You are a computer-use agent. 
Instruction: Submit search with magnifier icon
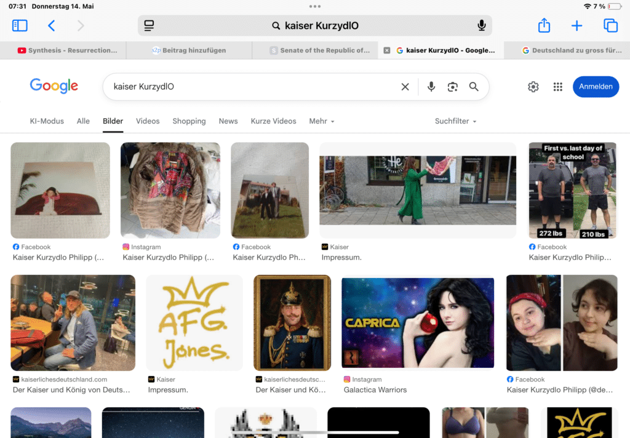click(474, 87)
